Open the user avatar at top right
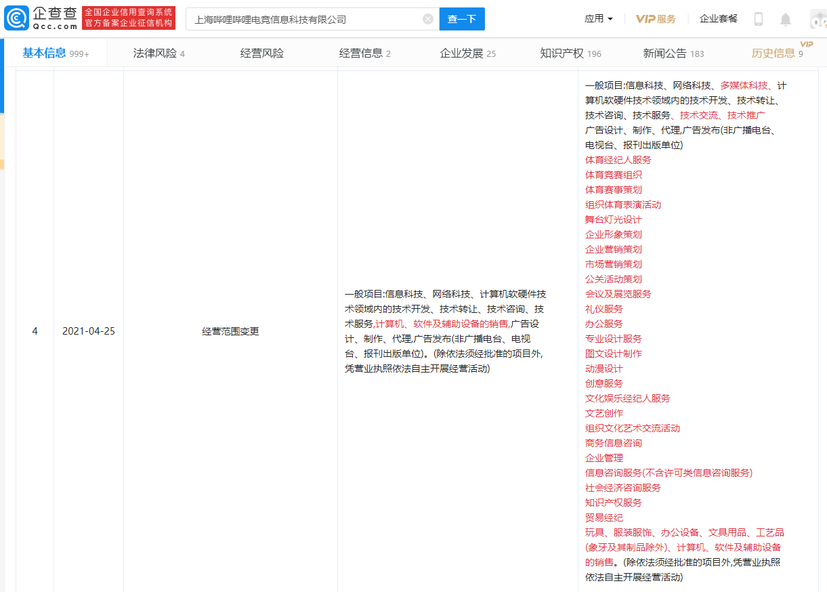The image size is (827, 592). click(818, 19)
